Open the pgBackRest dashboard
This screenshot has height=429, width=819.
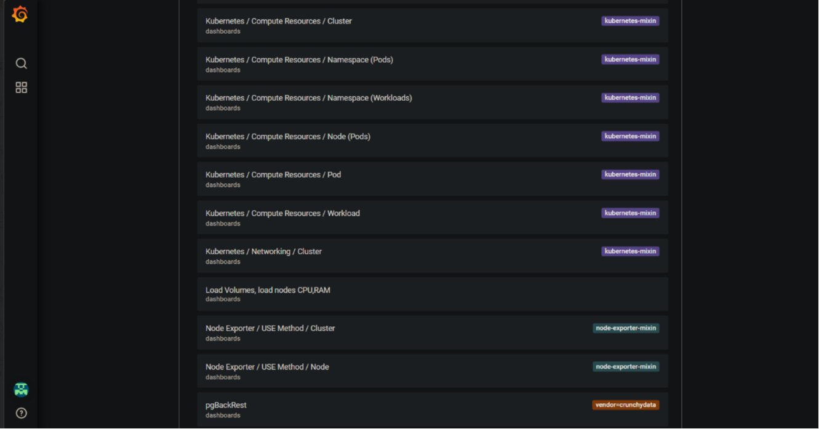(x=226, y=405)
